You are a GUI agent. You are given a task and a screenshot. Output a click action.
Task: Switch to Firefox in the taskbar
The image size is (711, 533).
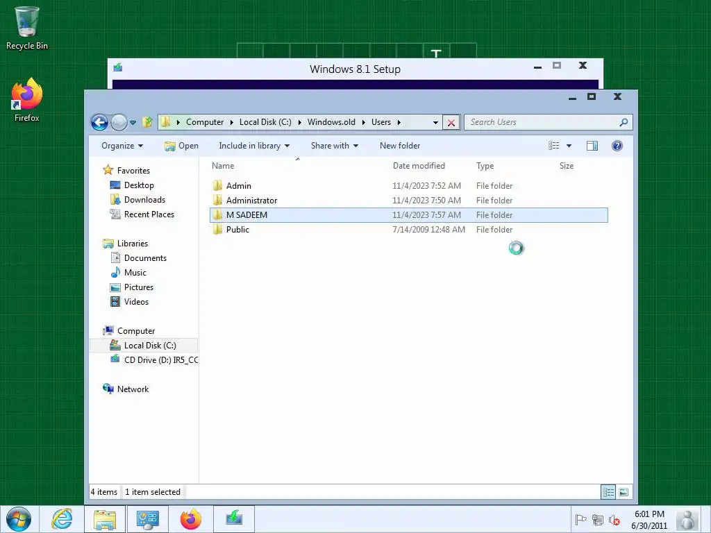coord(190,519)
